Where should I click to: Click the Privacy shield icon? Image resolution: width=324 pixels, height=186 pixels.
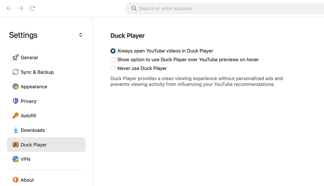16,101
